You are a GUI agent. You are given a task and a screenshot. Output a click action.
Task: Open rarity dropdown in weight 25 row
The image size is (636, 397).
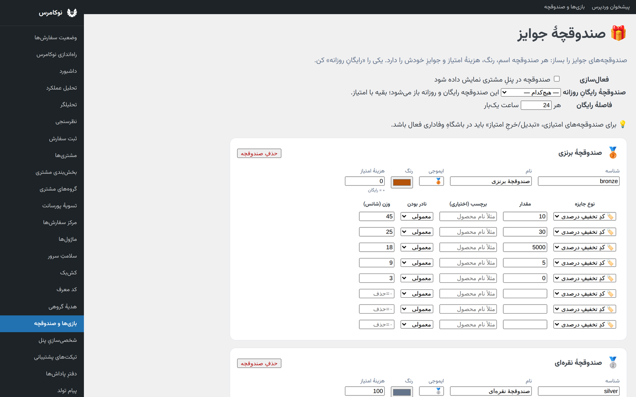click(417, 232)
